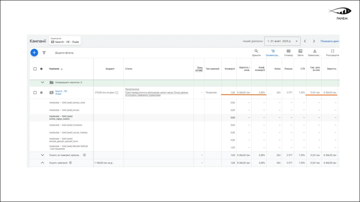
Task: Expand the Усього: усі кампанії row chevron
Action: coord(43,155)
